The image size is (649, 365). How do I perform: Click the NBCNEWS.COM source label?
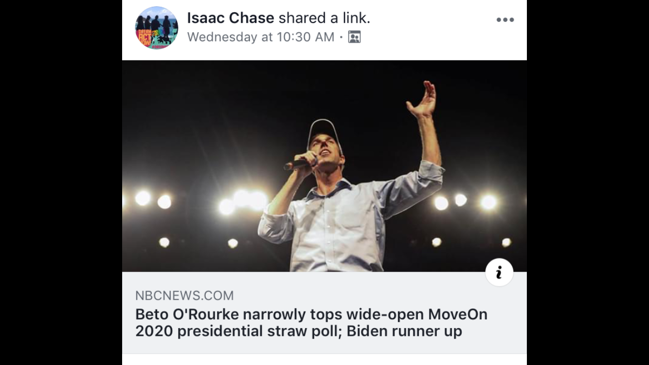point(184,295)
